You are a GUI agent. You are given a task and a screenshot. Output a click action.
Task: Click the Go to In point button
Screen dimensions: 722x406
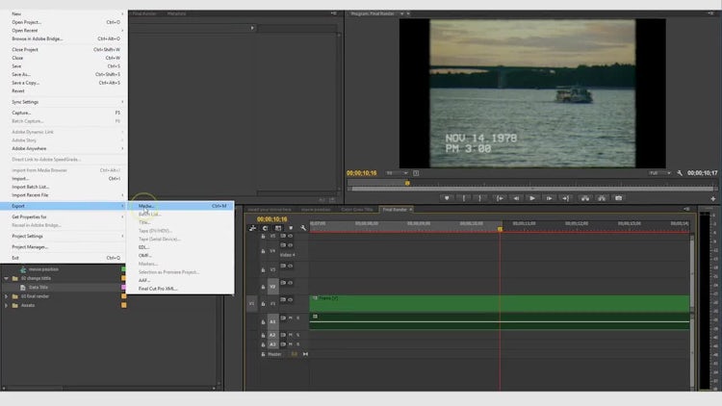(499, 198)
